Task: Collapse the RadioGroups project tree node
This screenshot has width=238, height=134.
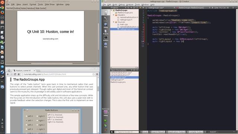Action: point(112,10)
